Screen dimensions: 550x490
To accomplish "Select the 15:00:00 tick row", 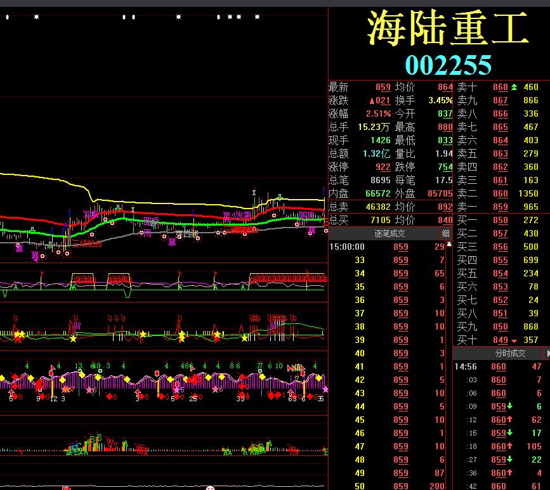I will (x=387, y=247).
